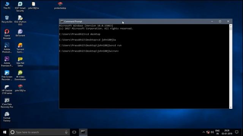Image resolution: width=243 pixels, height=136 pixels.
Task: Click the Microsoft Windows version line
Action: click(x=86, y=26)
